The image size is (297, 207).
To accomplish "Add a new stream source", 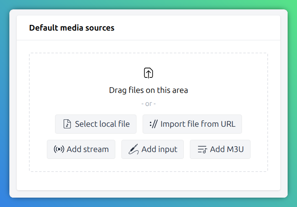I will (x=81, y=149).
